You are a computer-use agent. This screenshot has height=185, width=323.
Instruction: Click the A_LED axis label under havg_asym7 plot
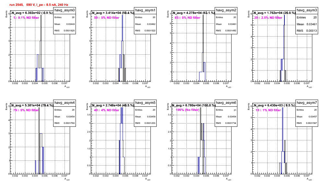tap(309, 179)
